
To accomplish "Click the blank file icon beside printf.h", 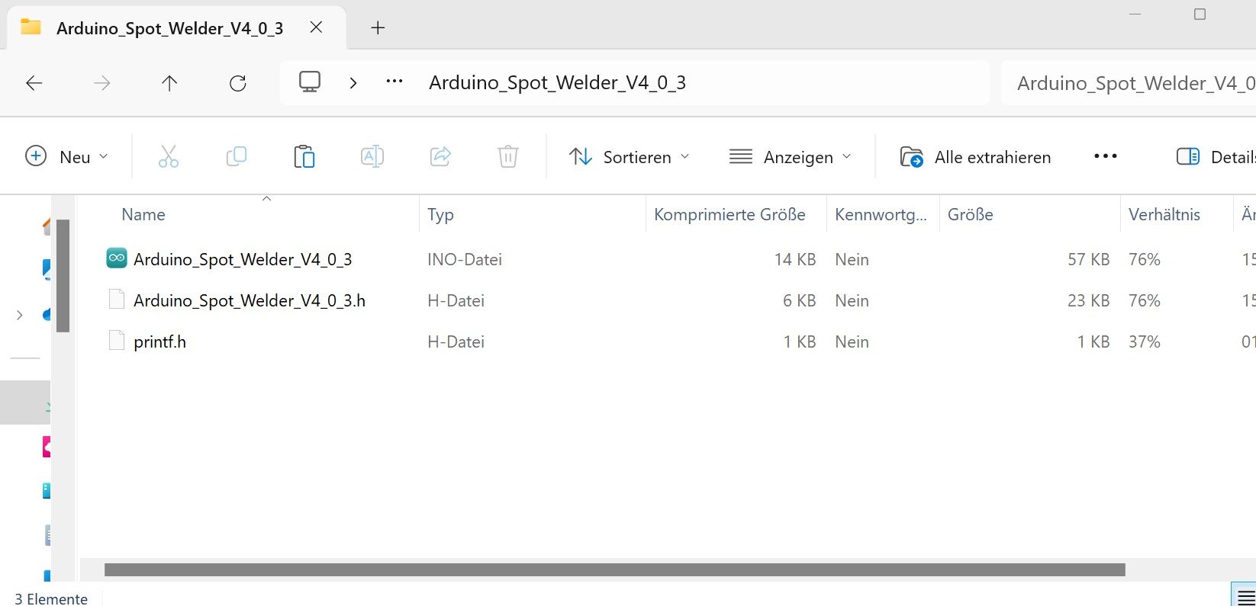I will pos(117,341).
